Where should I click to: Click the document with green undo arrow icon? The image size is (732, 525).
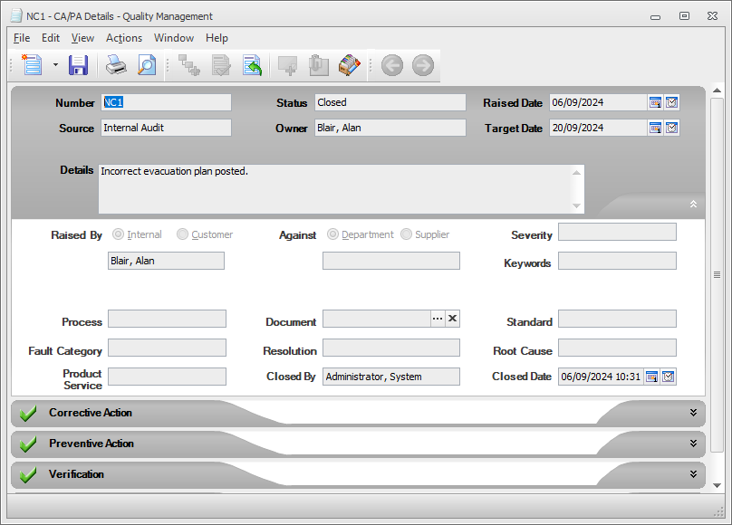(252, 65)
